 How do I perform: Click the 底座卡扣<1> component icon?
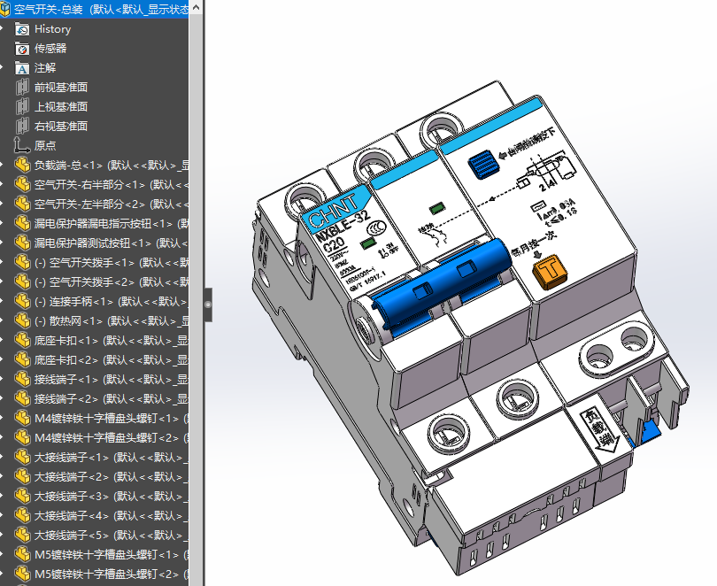pyautogui.click(x=22, y=340)
